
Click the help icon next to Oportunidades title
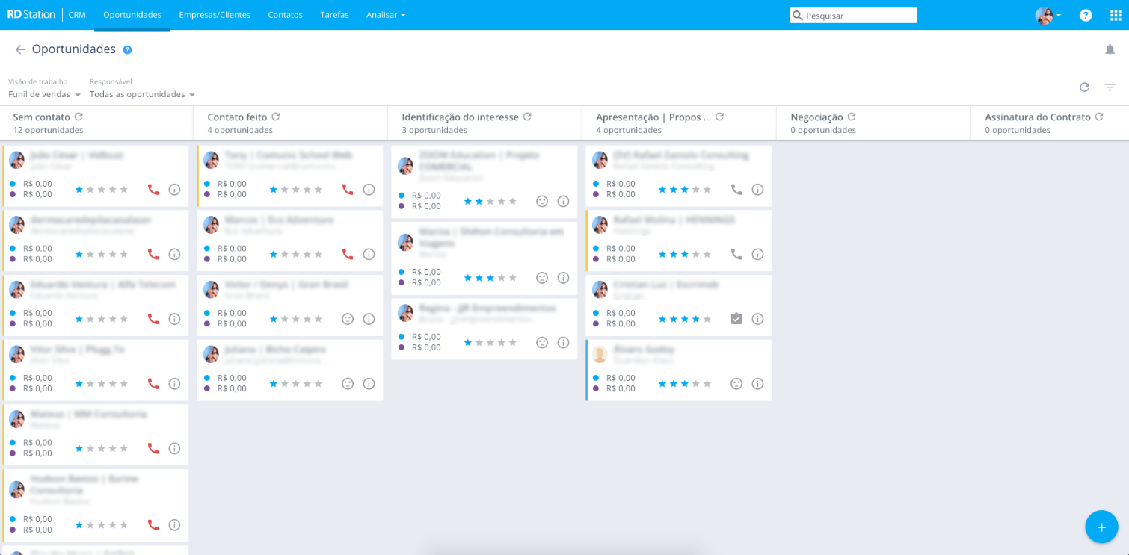[x=127, y=49]
